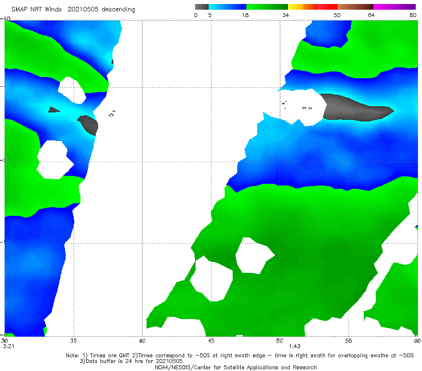Click the red segment of the wind color bar
Viewport: 422px width, 371px height.
coord(327,7)
